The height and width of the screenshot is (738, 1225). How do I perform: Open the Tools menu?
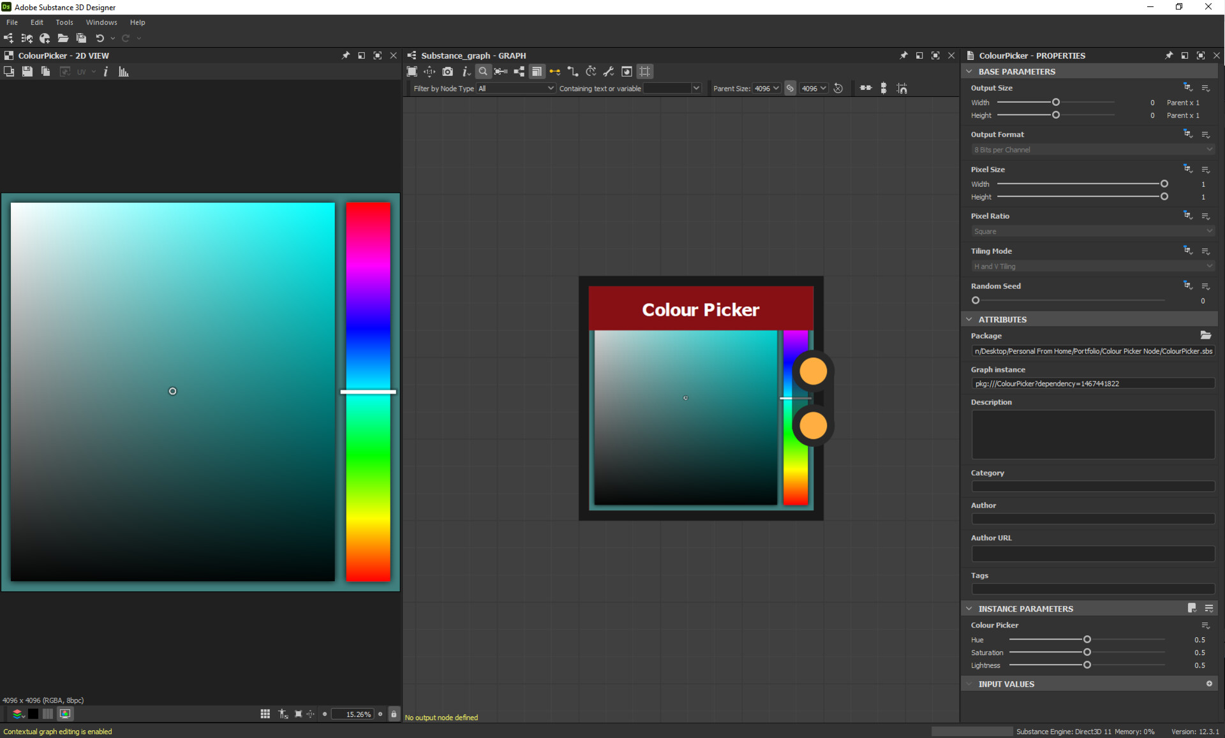coord(64,22)
